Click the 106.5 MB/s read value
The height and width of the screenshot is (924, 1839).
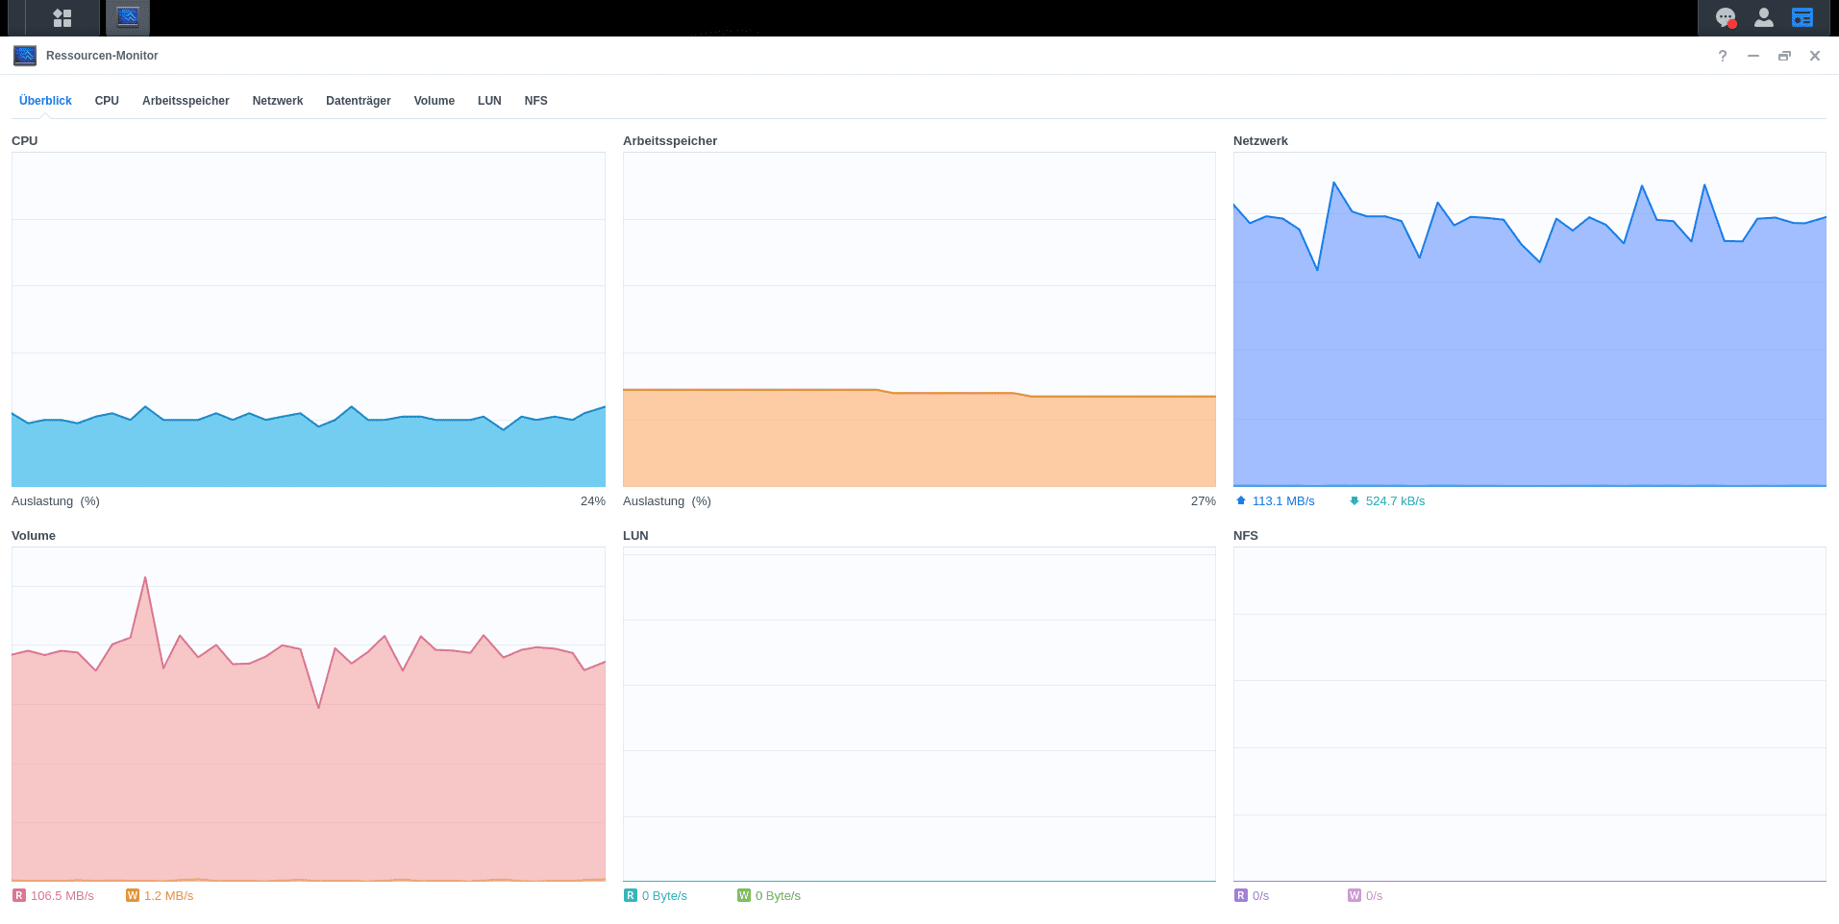click(62, 896)
